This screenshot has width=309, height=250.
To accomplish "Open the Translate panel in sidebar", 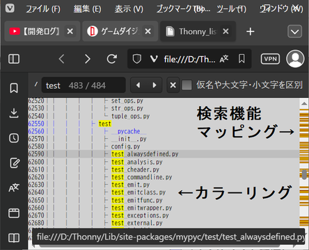I will pyautogui.click(x=14, y=188).
